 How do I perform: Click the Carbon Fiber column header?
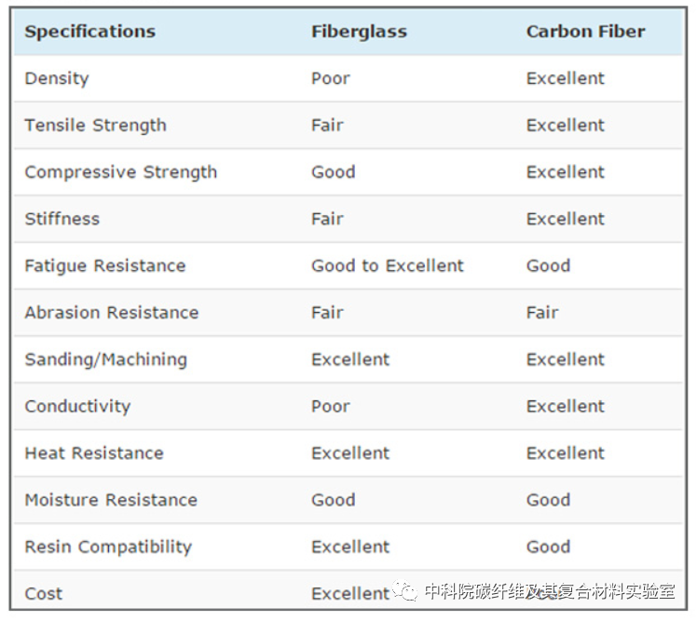tap(585, 32)
